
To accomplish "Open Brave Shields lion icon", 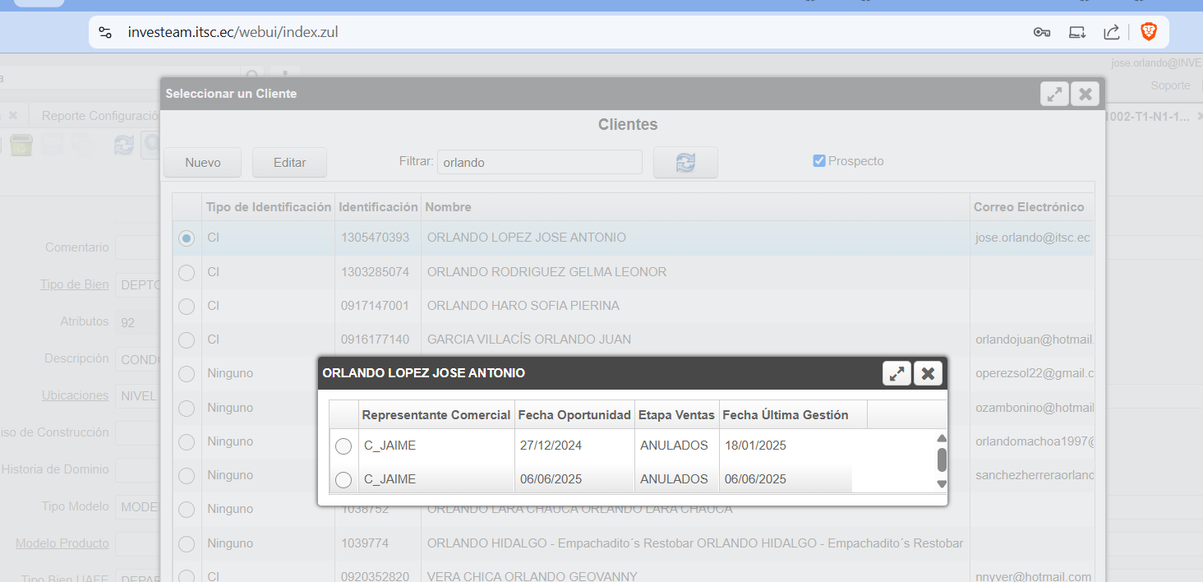I will point(1148,33).
